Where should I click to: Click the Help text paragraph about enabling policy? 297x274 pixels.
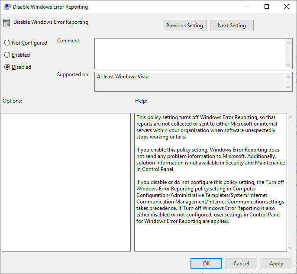[x=210, y=159]
